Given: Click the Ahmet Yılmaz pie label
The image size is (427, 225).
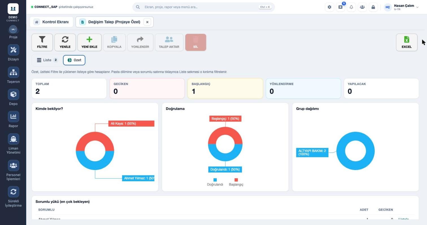Looking at the screenshot, I should click(x=138, y=178).
